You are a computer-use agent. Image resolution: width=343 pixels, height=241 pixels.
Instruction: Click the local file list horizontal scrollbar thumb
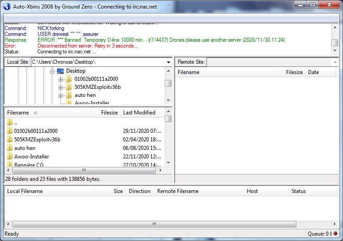point(84,170)
